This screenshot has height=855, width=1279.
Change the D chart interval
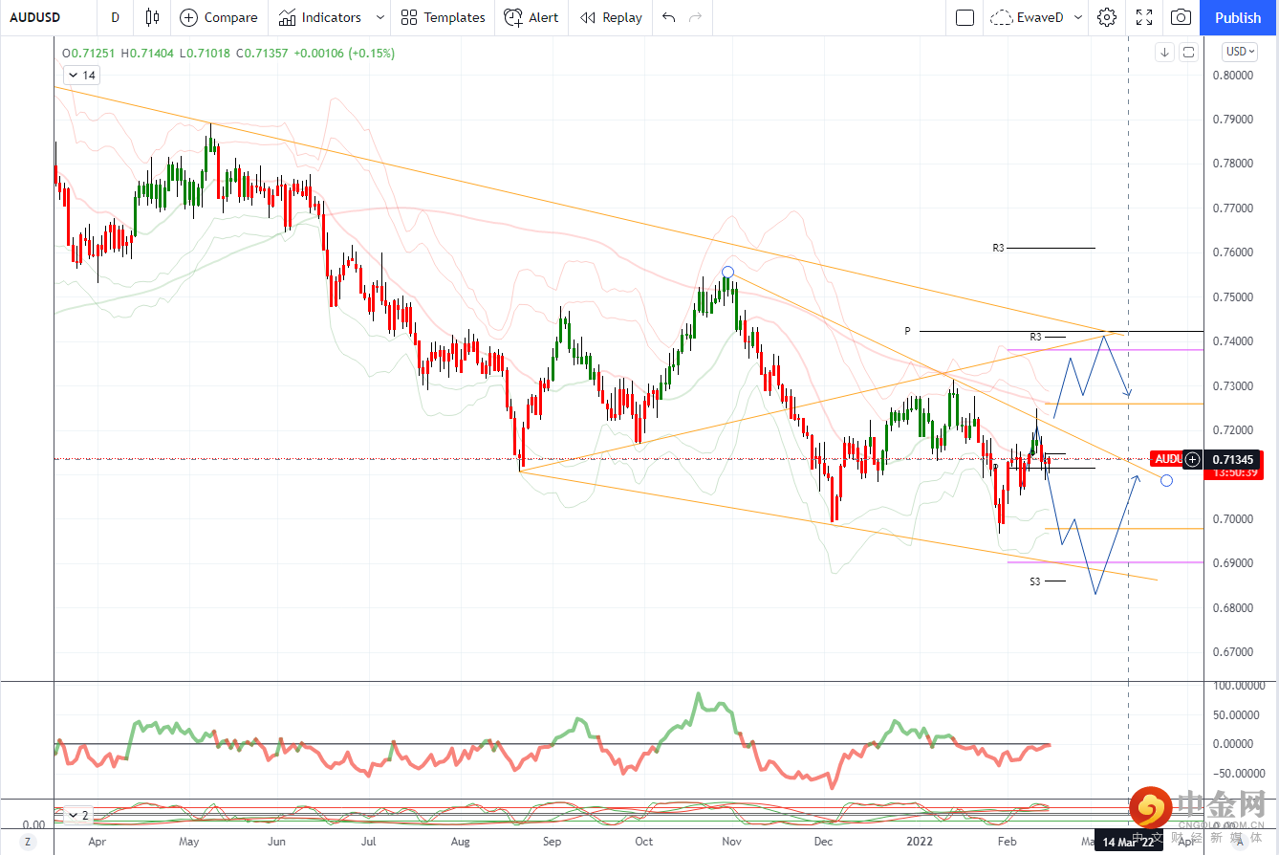pyautogui.click(x=116, y=17)
